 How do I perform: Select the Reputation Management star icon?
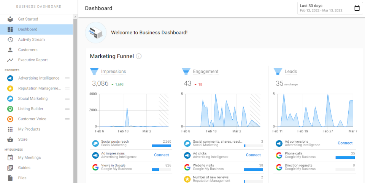[x=10, y=89]
